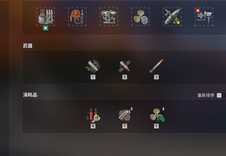The width and height of the screenshot is (226, 156).
Task: Open the damage control hose upgrade slot
Action: point(77,17)
